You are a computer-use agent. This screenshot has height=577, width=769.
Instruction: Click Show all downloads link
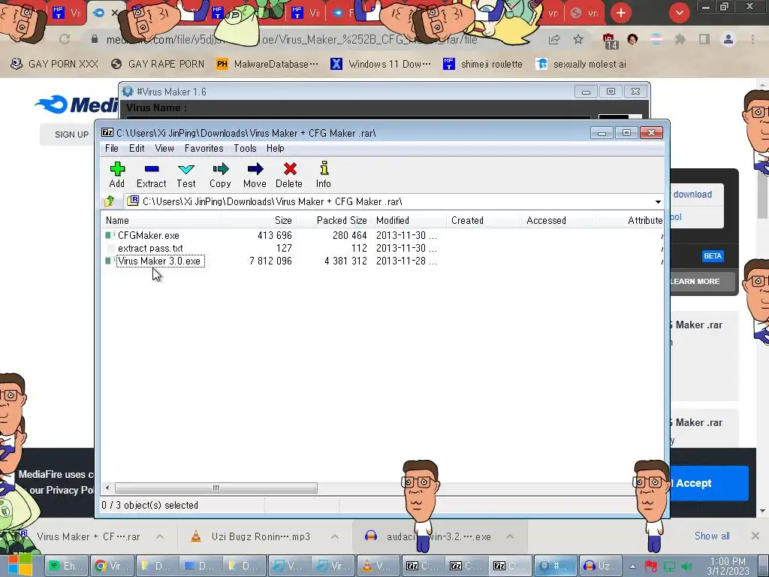click(x=712, y=536)
